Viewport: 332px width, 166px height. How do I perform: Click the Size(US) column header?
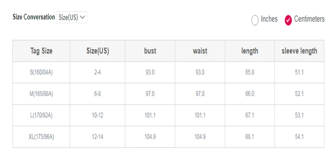[98, 51]
